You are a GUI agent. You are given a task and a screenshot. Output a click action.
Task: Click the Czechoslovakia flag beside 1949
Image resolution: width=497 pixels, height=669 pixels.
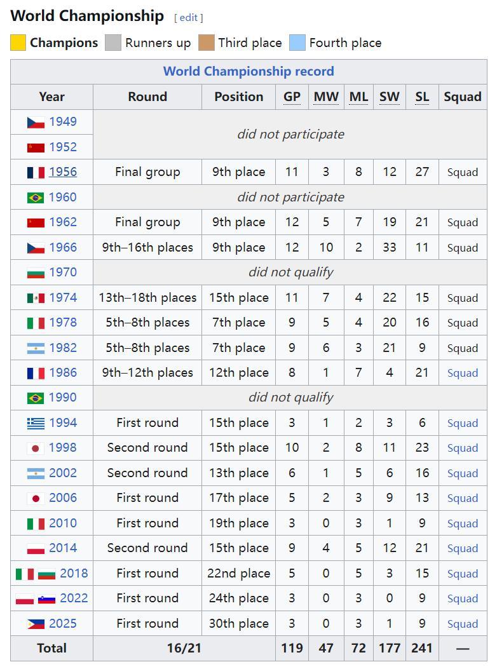click(x=36, y=122)
